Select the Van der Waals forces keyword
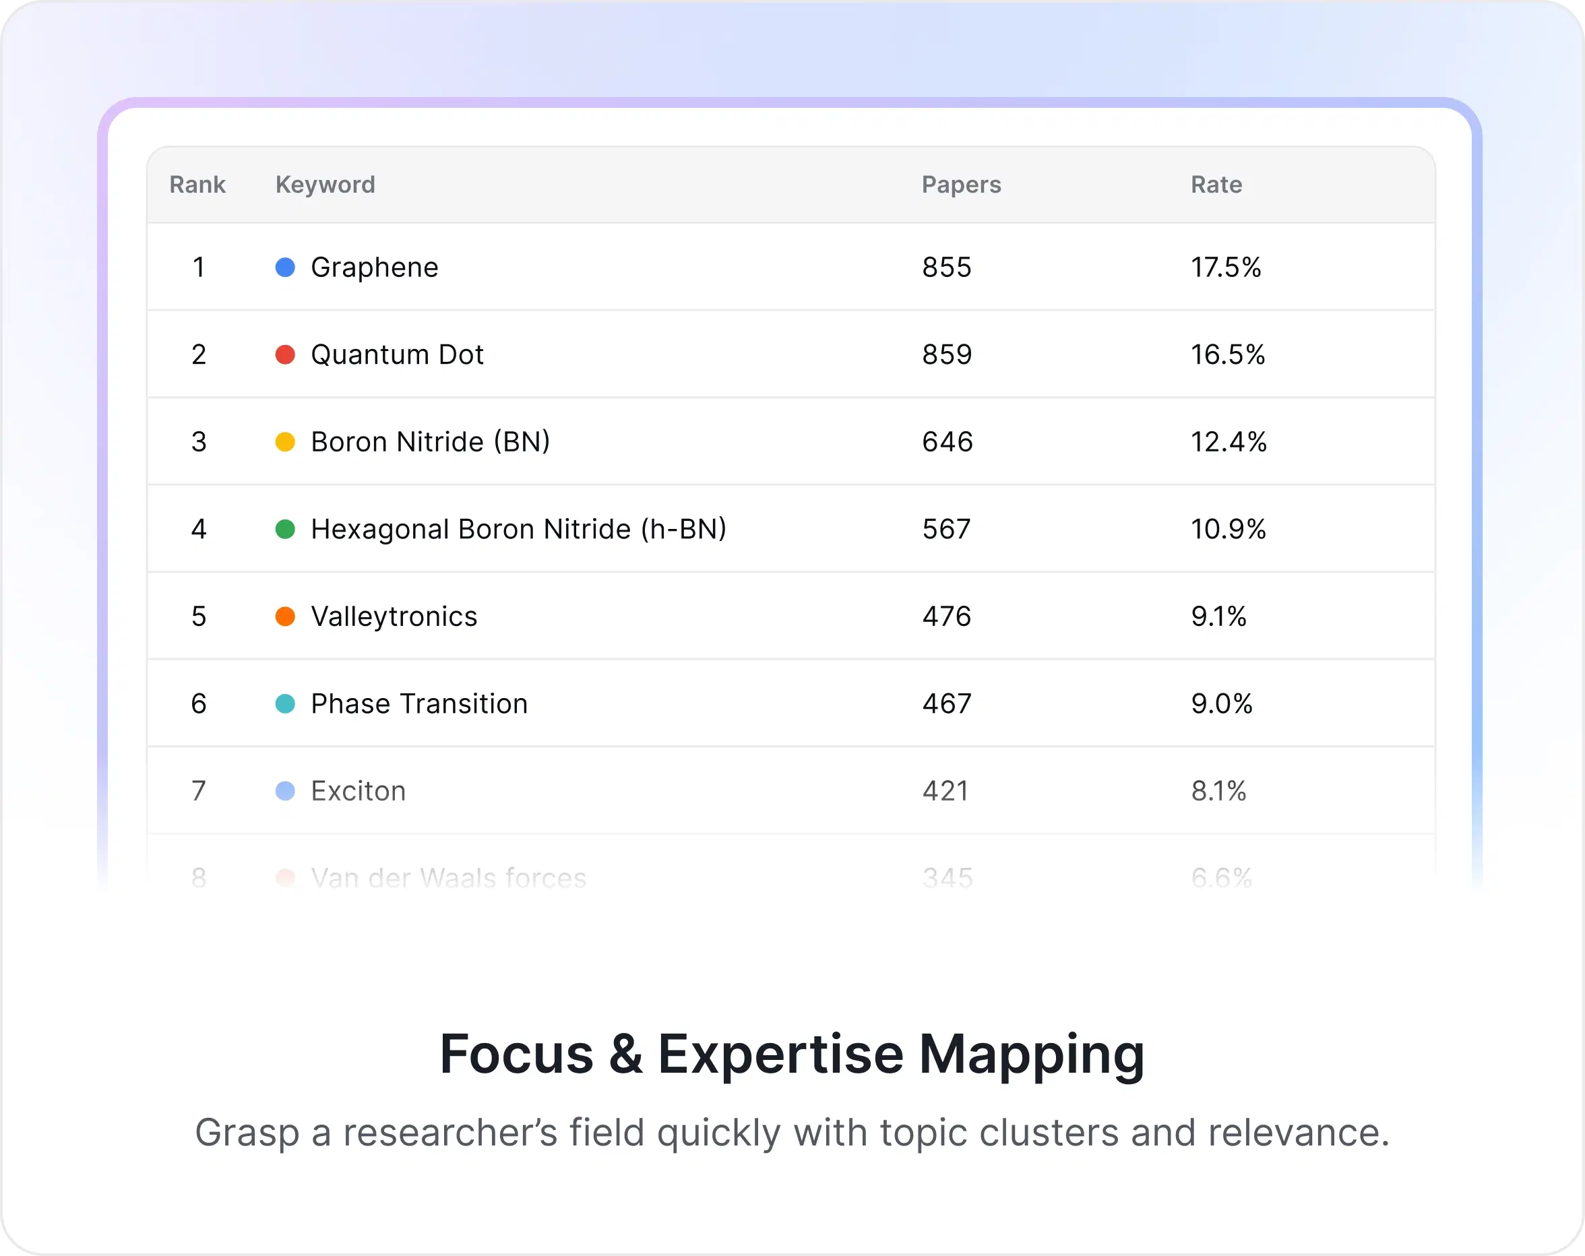This screenshot has width=1585, height=1256. tap(448, 878)
